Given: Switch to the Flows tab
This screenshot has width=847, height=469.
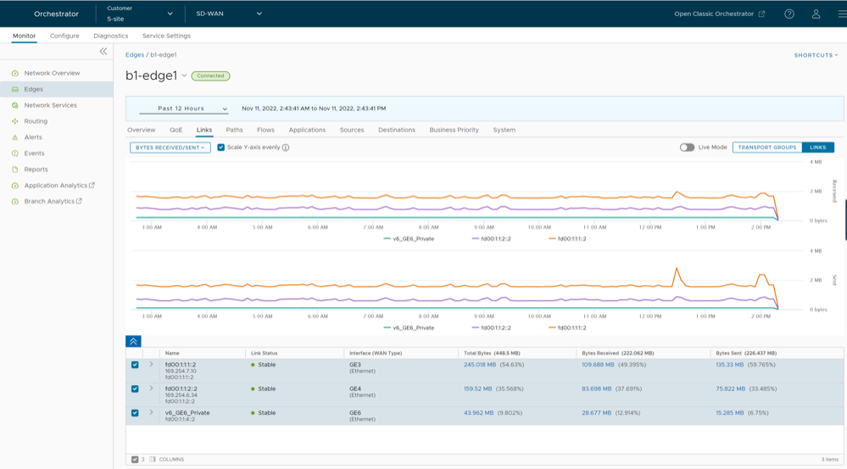Looking at the screenshot, I should (265, 130).
